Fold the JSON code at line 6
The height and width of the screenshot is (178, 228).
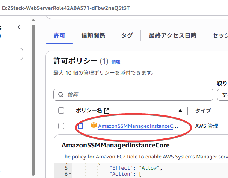coord(70,174)
